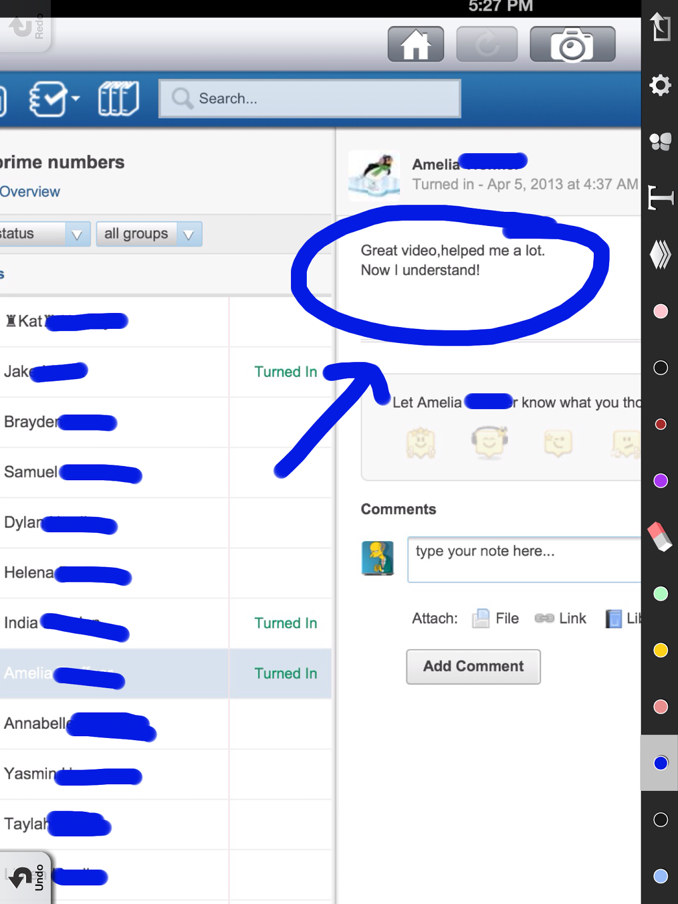Viewport: 678px width, 904px height.
Task: Open the Overview link
Action: [30, 192]
